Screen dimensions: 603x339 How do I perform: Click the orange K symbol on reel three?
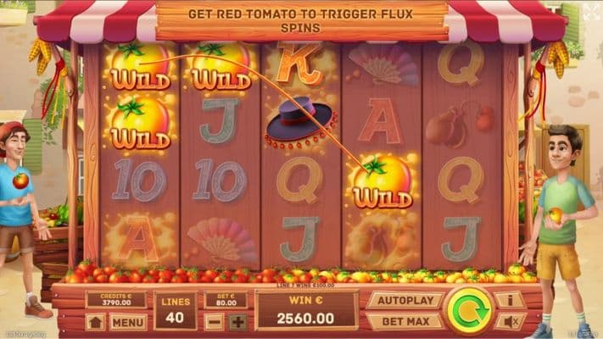(299, 64)
